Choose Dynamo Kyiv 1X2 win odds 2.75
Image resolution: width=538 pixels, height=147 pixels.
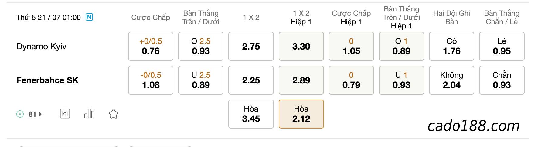pos(251,46)
